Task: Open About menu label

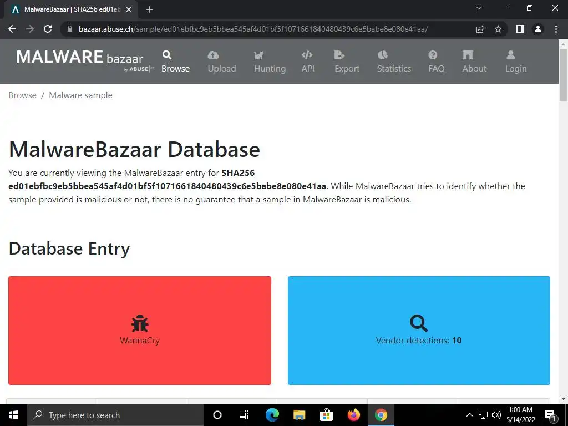Action: pyautogui.click(x=474, y=68)
